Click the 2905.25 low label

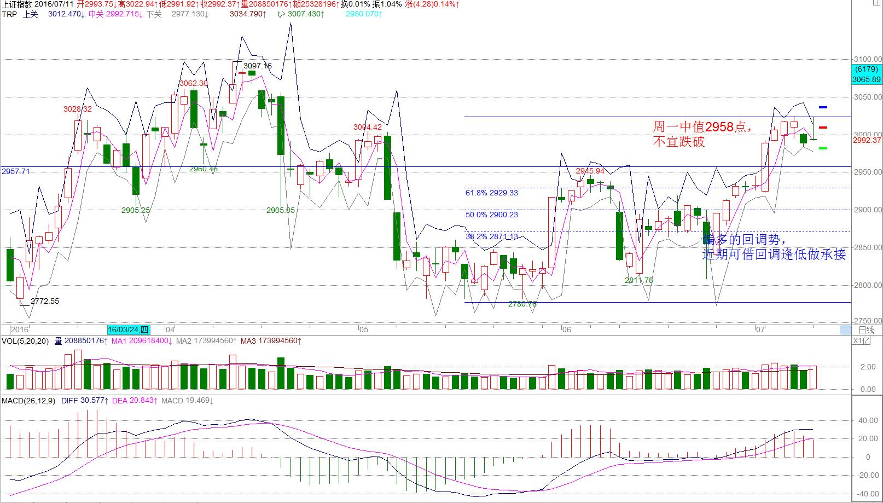(136, 210)
